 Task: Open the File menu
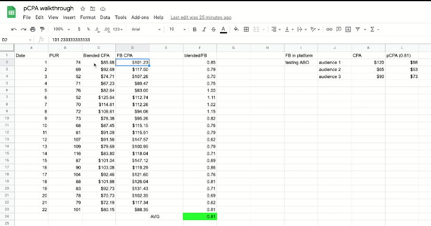click(x=27, y=17)
